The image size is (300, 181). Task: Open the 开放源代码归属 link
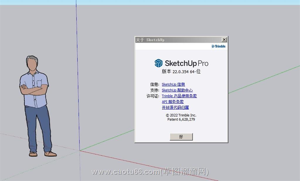[x=175, y=107]
